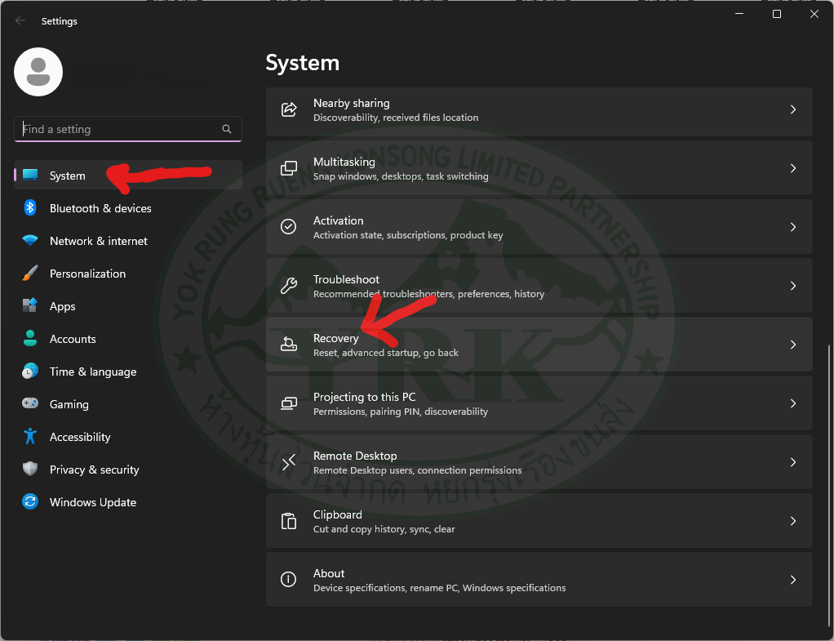Screen dimensions: 834x641
Task: Click the Accounts person icon
Action: 30,339
